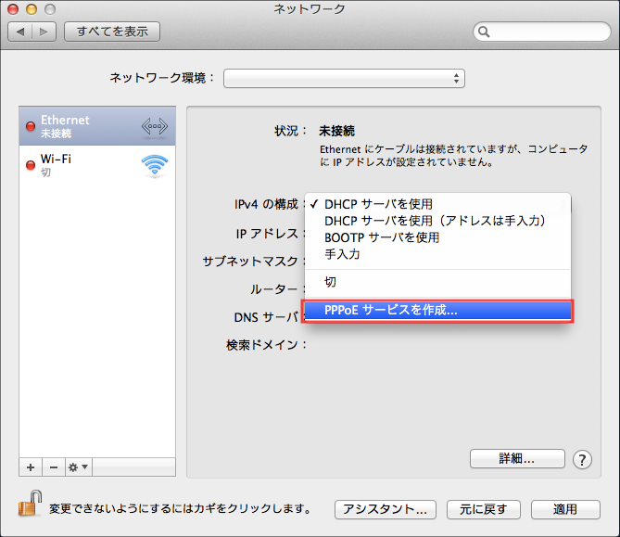Click the アシスタント... button
This screenshot has width=620, height=537.
[x=386, y=509]
